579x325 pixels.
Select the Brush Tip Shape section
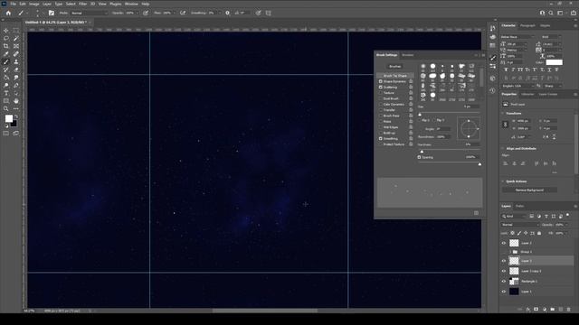[395, 76]
